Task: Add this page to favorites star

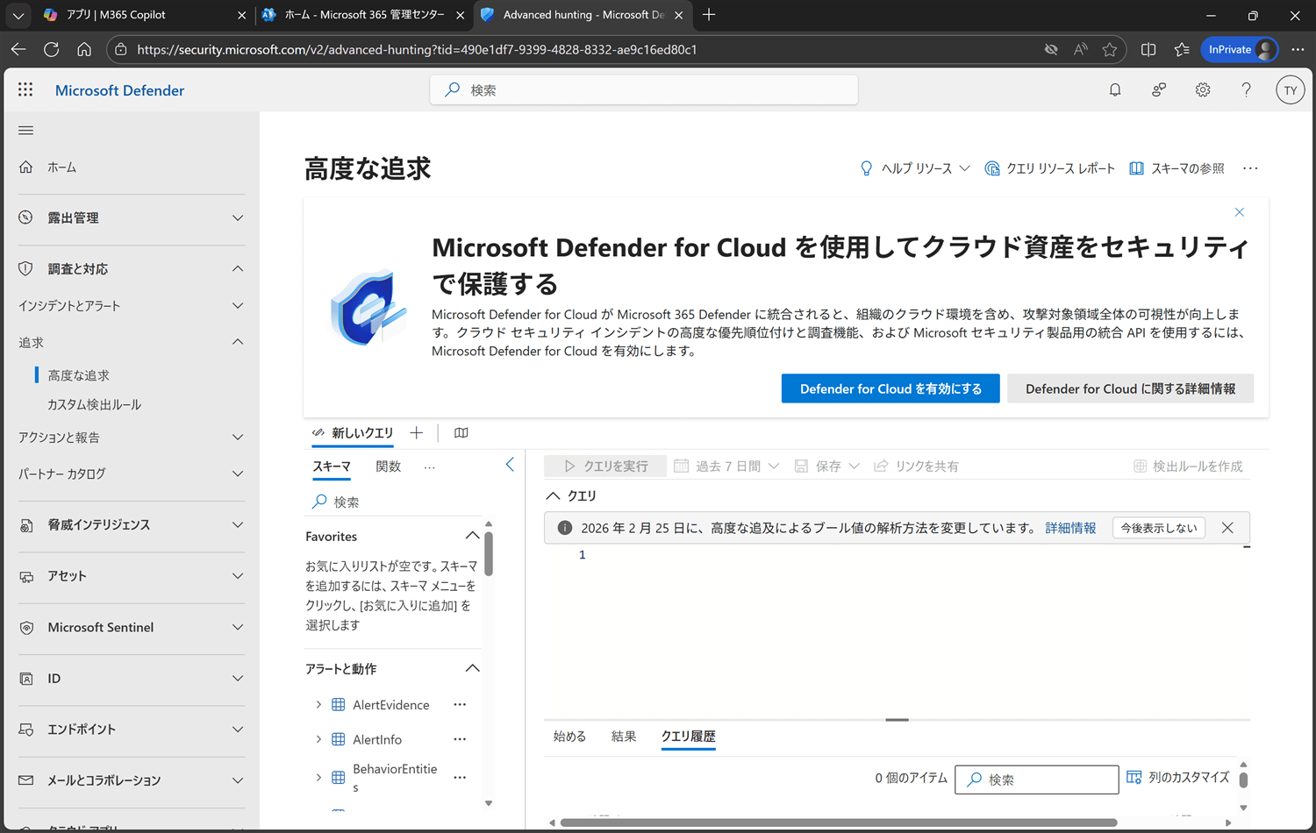Action: [1110, 49]
